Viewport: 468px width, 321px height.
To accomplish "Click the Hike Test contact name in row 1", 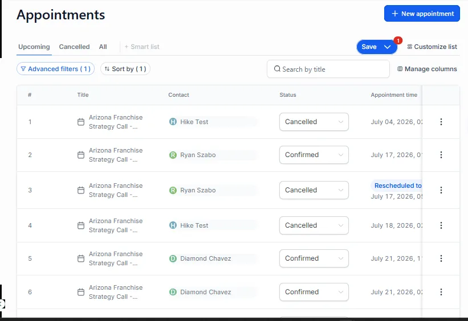I will click(x=194, y=122).
